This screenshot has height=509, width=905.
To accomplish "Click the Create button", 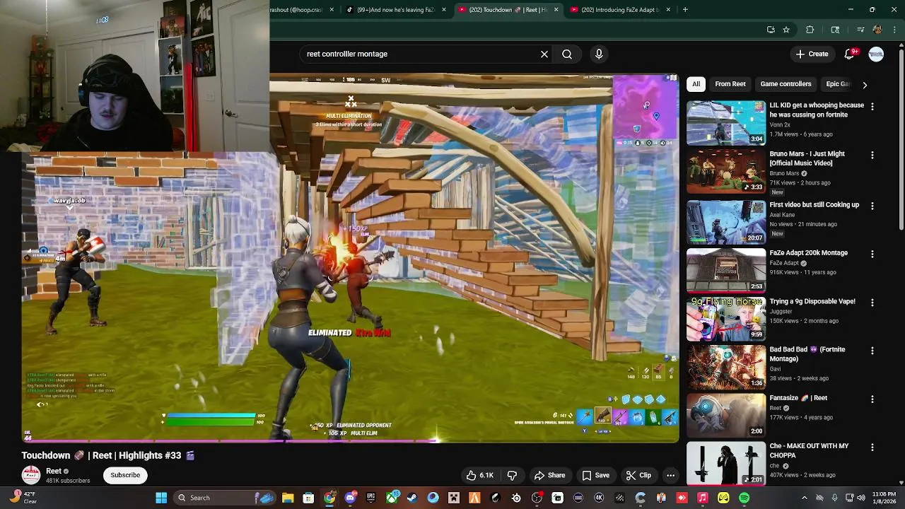I will (812, 54).
